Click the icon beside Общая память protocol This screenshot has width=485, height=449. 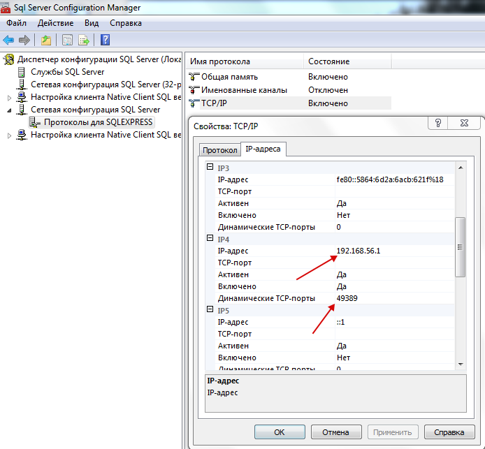point(194,77)
